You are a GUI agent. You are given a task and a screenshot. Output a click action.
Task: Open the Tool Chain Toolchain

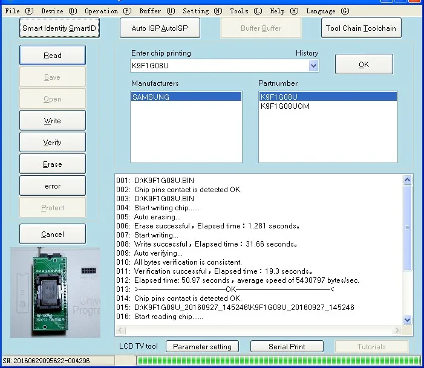click(360, 28)
